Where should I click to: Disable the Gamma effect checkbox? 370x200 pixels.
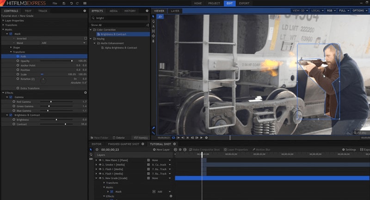(x=11, y=97)
